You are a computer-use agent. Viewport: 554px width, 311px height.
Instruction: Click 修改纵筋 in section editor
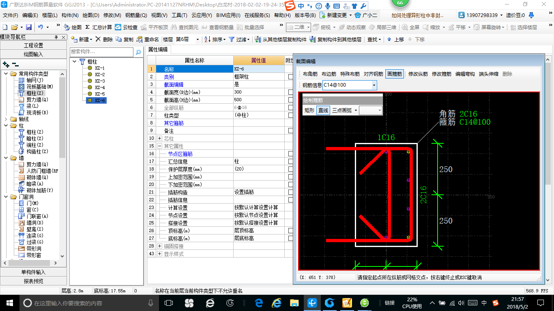tap(418, 74)
